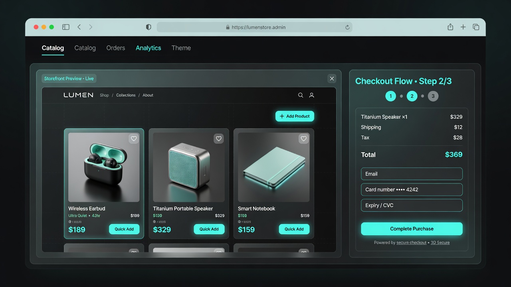Toggle the heart on Smart Notebook card
Image resolution: width=511 pixels, height=287 pixels.
click(x=303, y=139)
